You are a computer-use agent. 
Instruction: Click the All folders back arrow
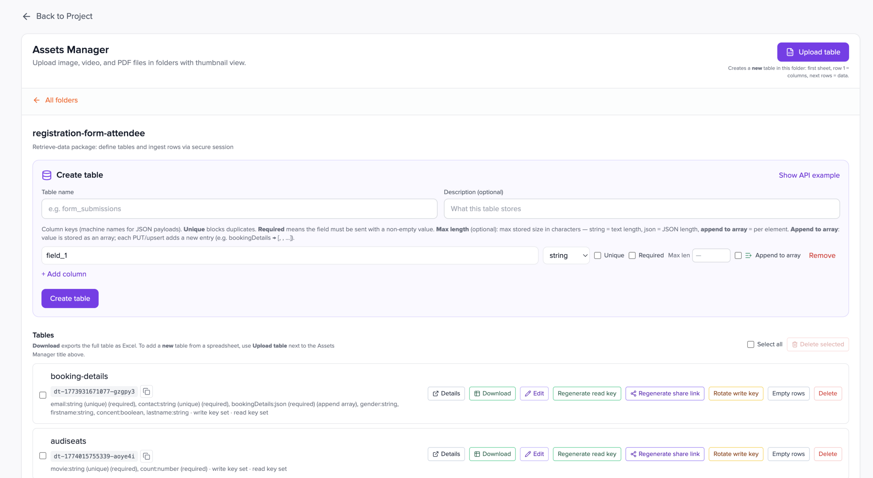coord(37,100)
